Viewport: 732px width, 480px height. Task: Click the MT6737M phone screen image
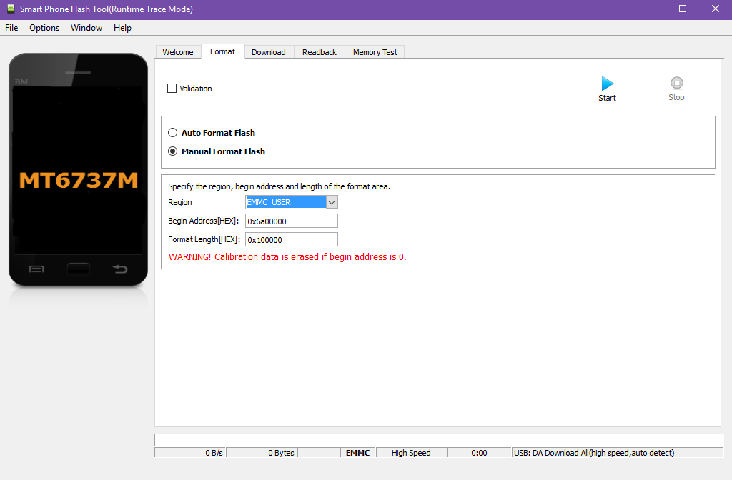point(79,180)
